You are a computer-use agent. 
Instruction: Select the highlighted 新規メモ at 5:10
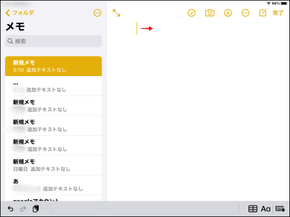pyautogui.click(x=53, y=66)
